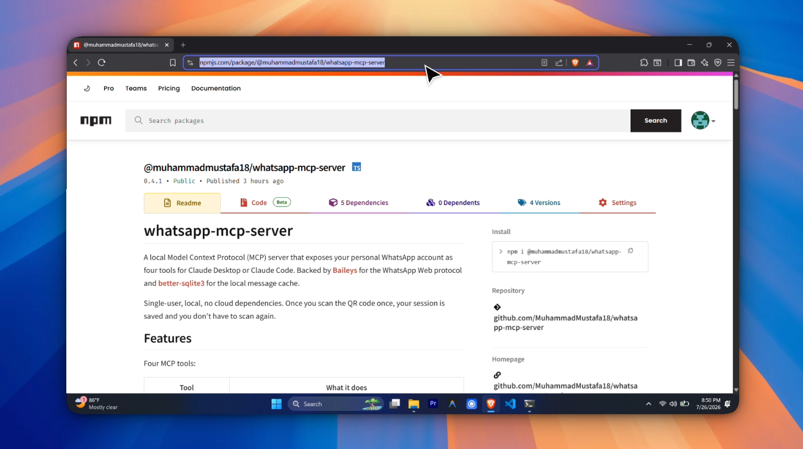Go back with the browser back arrow
This screenshot has height=449, width=803.
(x=76, y=63)
